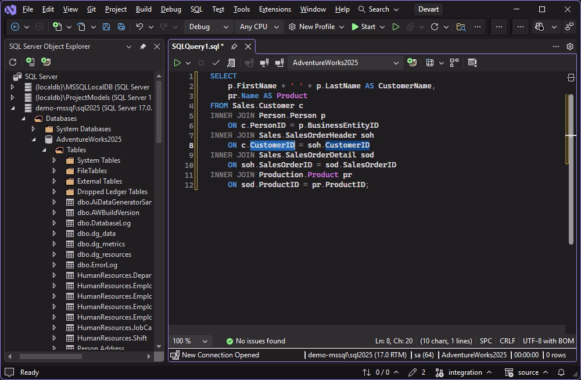This screenshot has height=380, width=581.
Task: Open the File menu
Action: [28, 9]
